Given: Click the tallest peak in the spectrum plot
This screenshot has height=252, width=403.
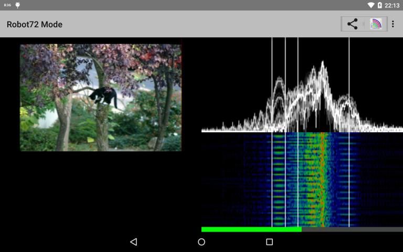Looking at the screenshot, I should 322,65.
